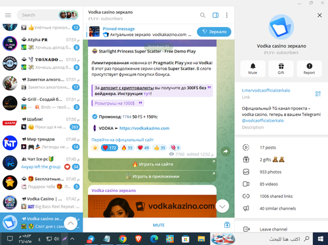Close the channel info panel
The height and width of the screenshot is (245, 328).
tap(319, 15)
